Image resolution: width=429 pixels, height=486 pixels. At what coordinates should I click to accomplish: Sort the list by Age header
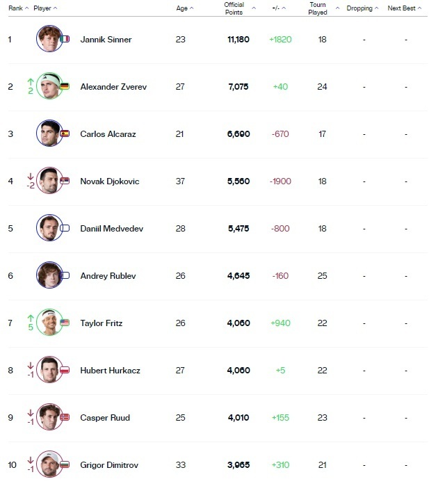tap(184, 8)
